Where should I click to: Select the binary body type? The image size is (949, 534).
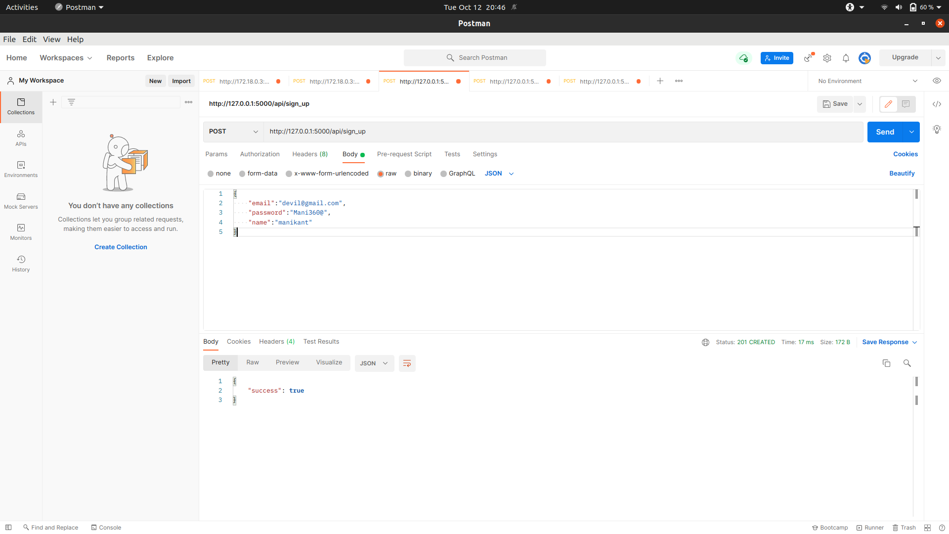coord(408,174)
